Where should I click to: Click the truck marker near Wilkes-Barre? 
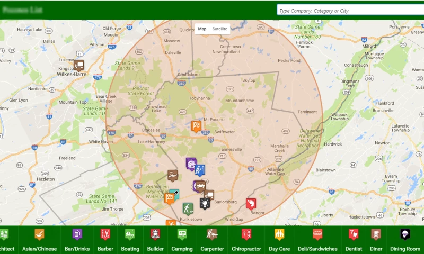(78, 66)
